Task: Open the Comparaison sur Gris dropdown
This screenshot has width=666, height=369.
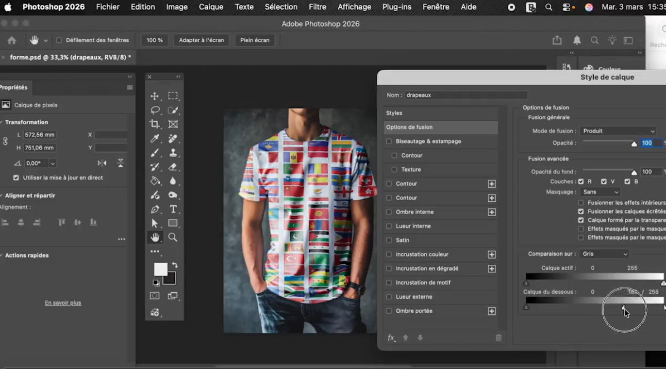Action: (604, 254)
